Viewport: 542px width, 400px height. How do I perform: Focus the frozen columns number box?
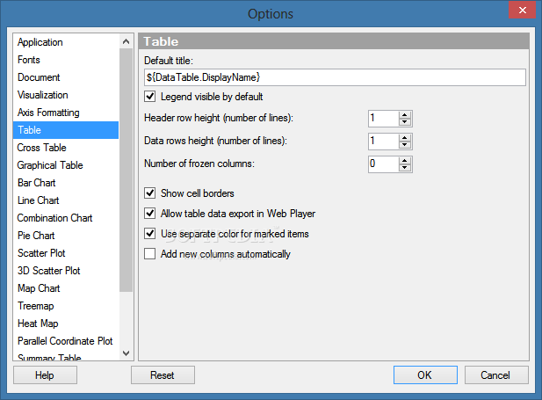(383, 164)
